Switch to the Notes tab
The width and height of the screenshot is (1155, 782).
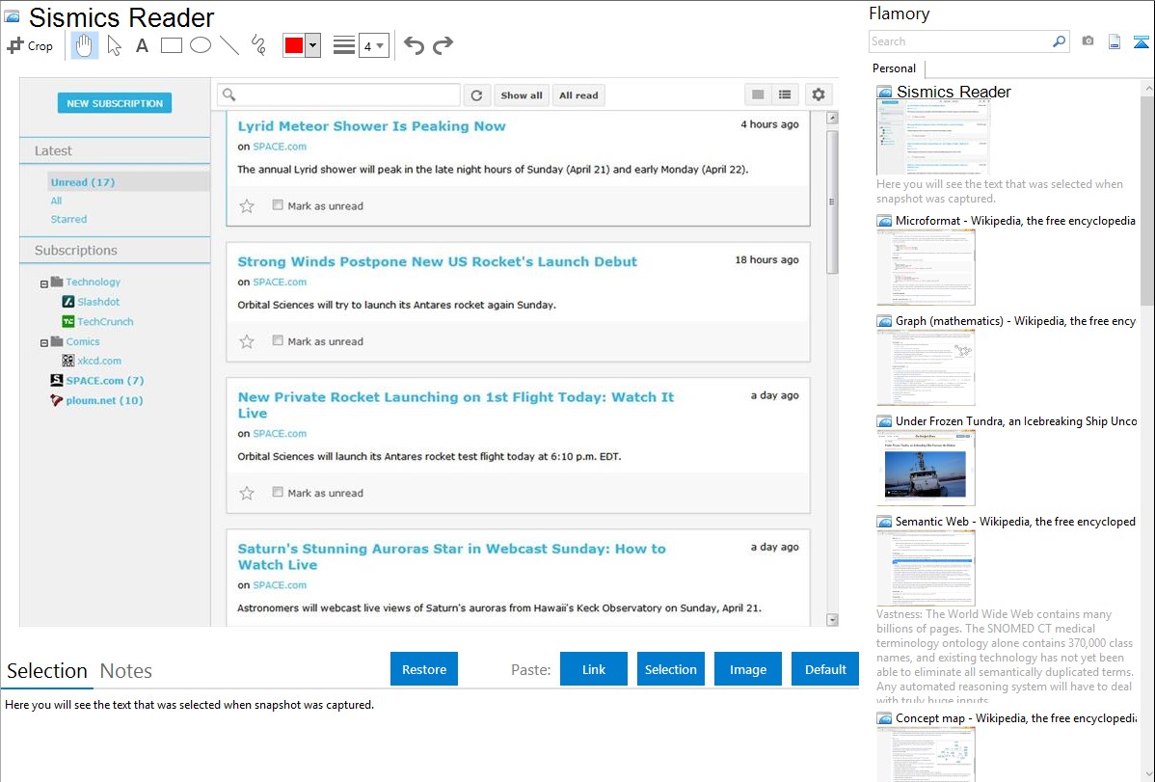(x=125, y=671)
